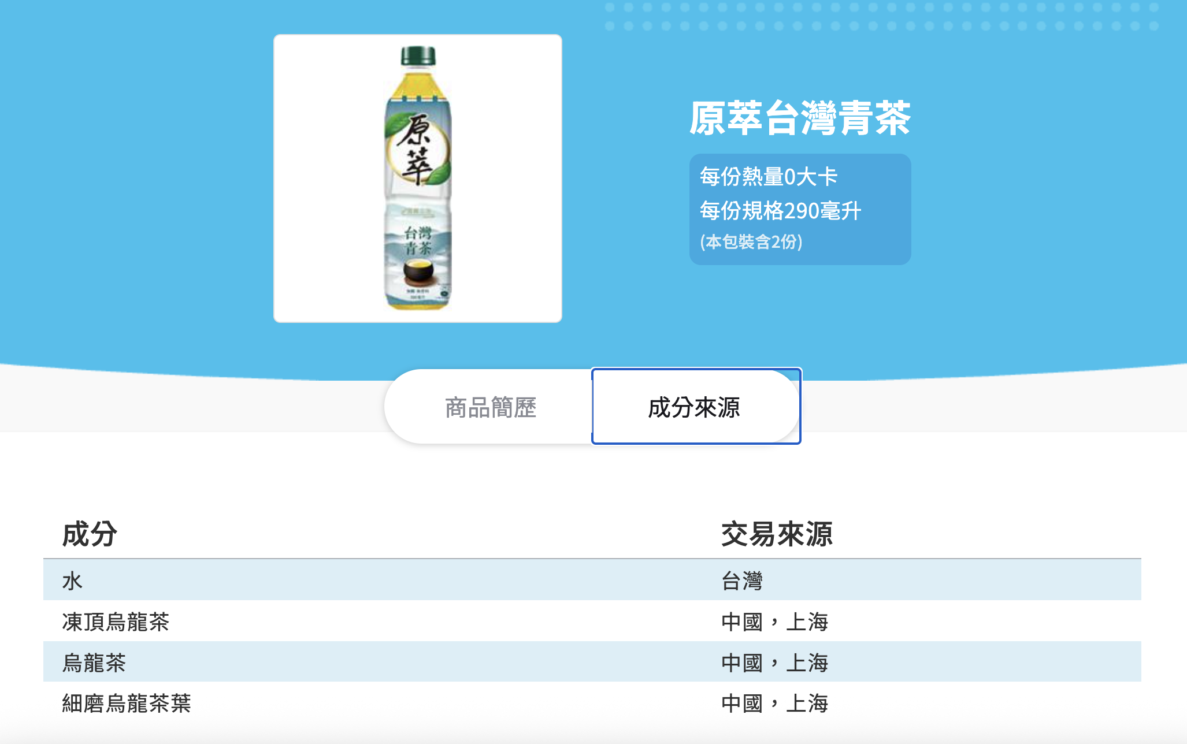
Task: Click 台灣 source for water
Action: 742,581
